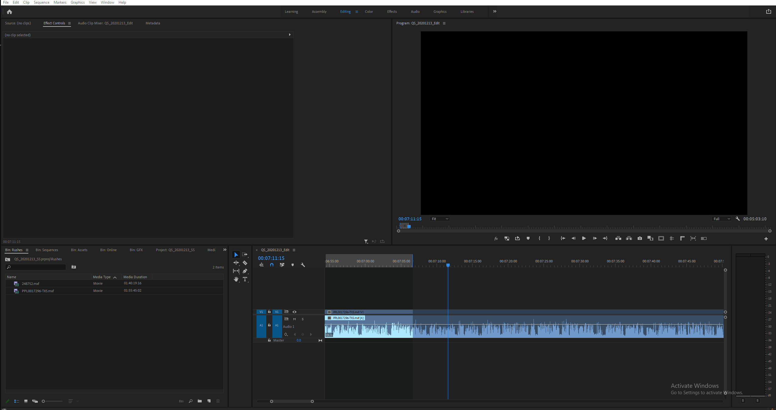
Task: Open the Sequence menu
Action: tap(41, 2)
